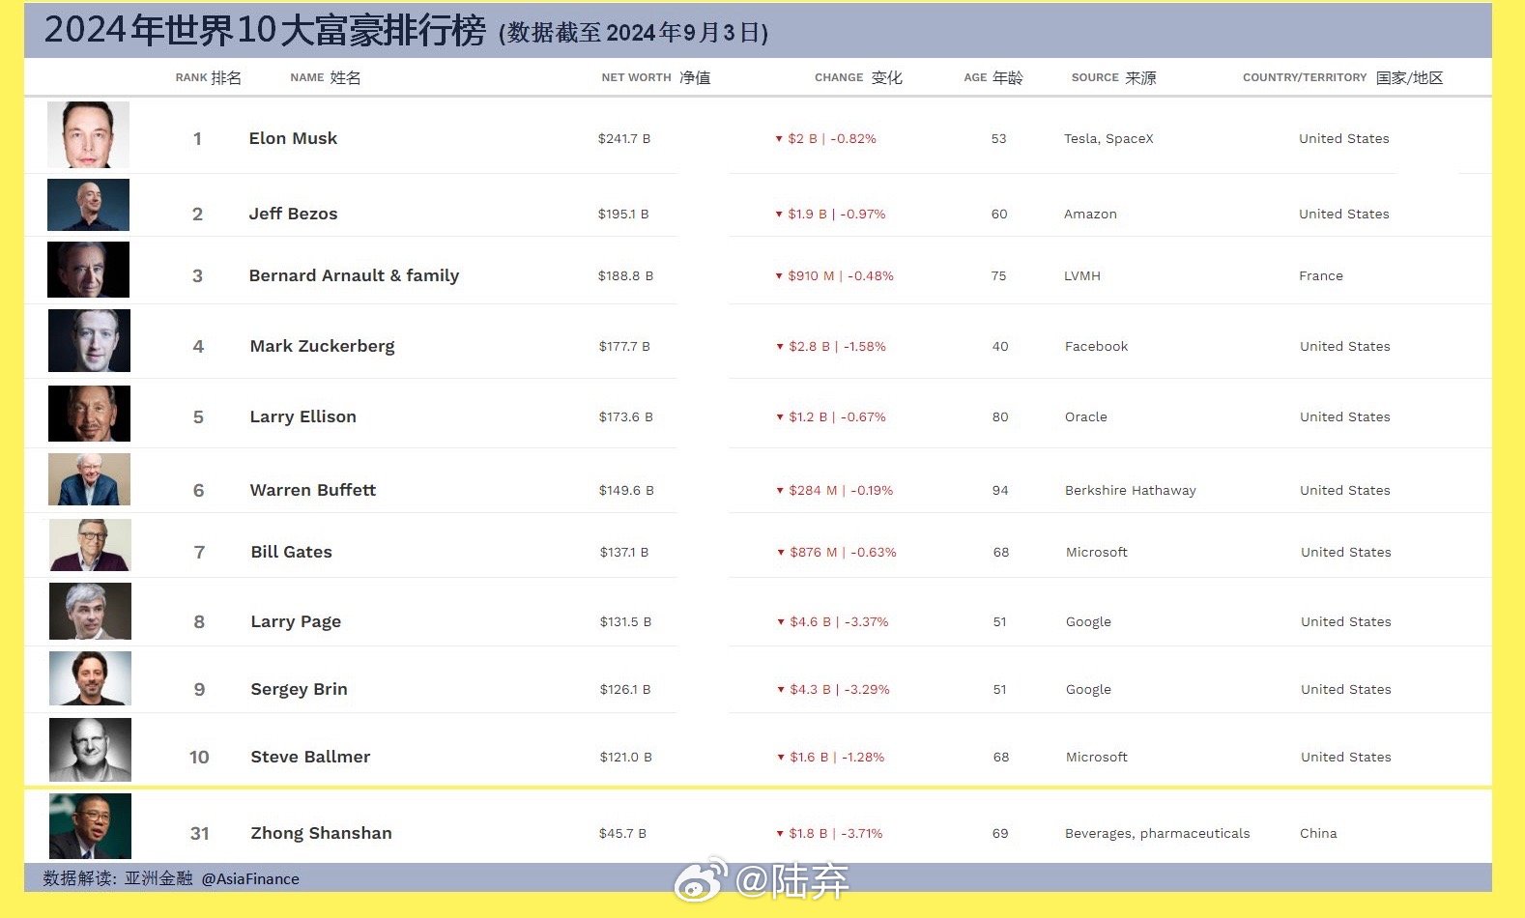
Task: Click the $131.5 B net worth value
Action: pos(625,622)
